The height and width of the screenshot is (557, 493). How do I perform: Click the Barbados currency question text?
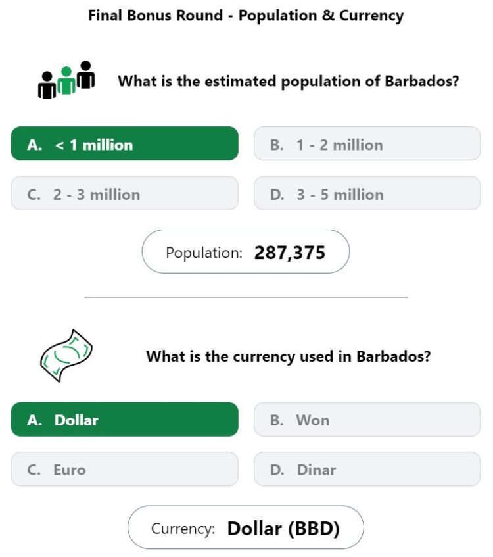coord(289,356)
